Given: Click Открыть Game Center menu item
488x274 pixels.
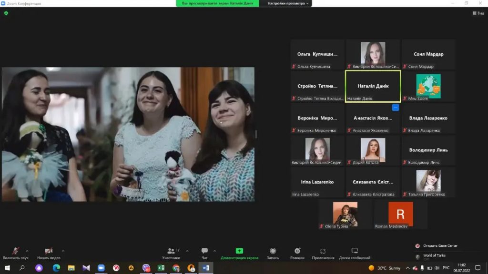Looking at the screenshot, I should point(440,245).
